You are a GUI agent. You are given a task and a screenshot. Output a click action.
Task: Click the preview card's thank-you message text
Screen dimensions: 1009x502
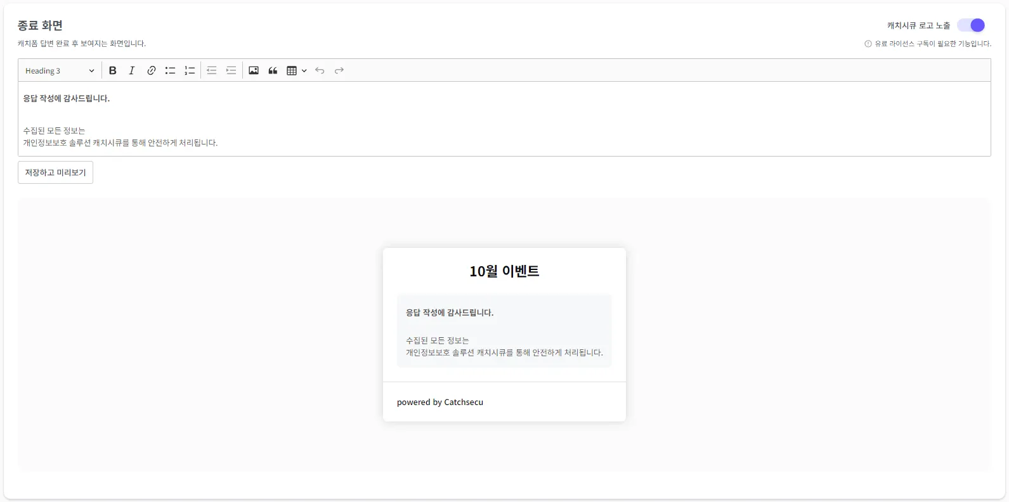click(450, 312)
